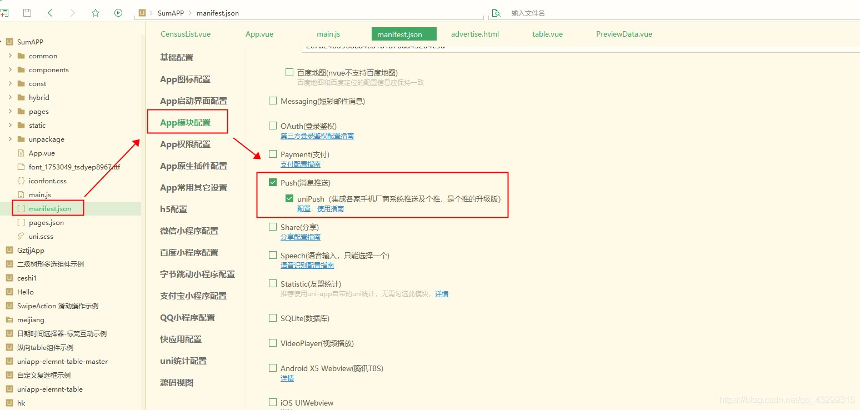860x410 pixels.
Task: Open the App图标配置 section
Action: pyautogui.click(x=186, y=79)
